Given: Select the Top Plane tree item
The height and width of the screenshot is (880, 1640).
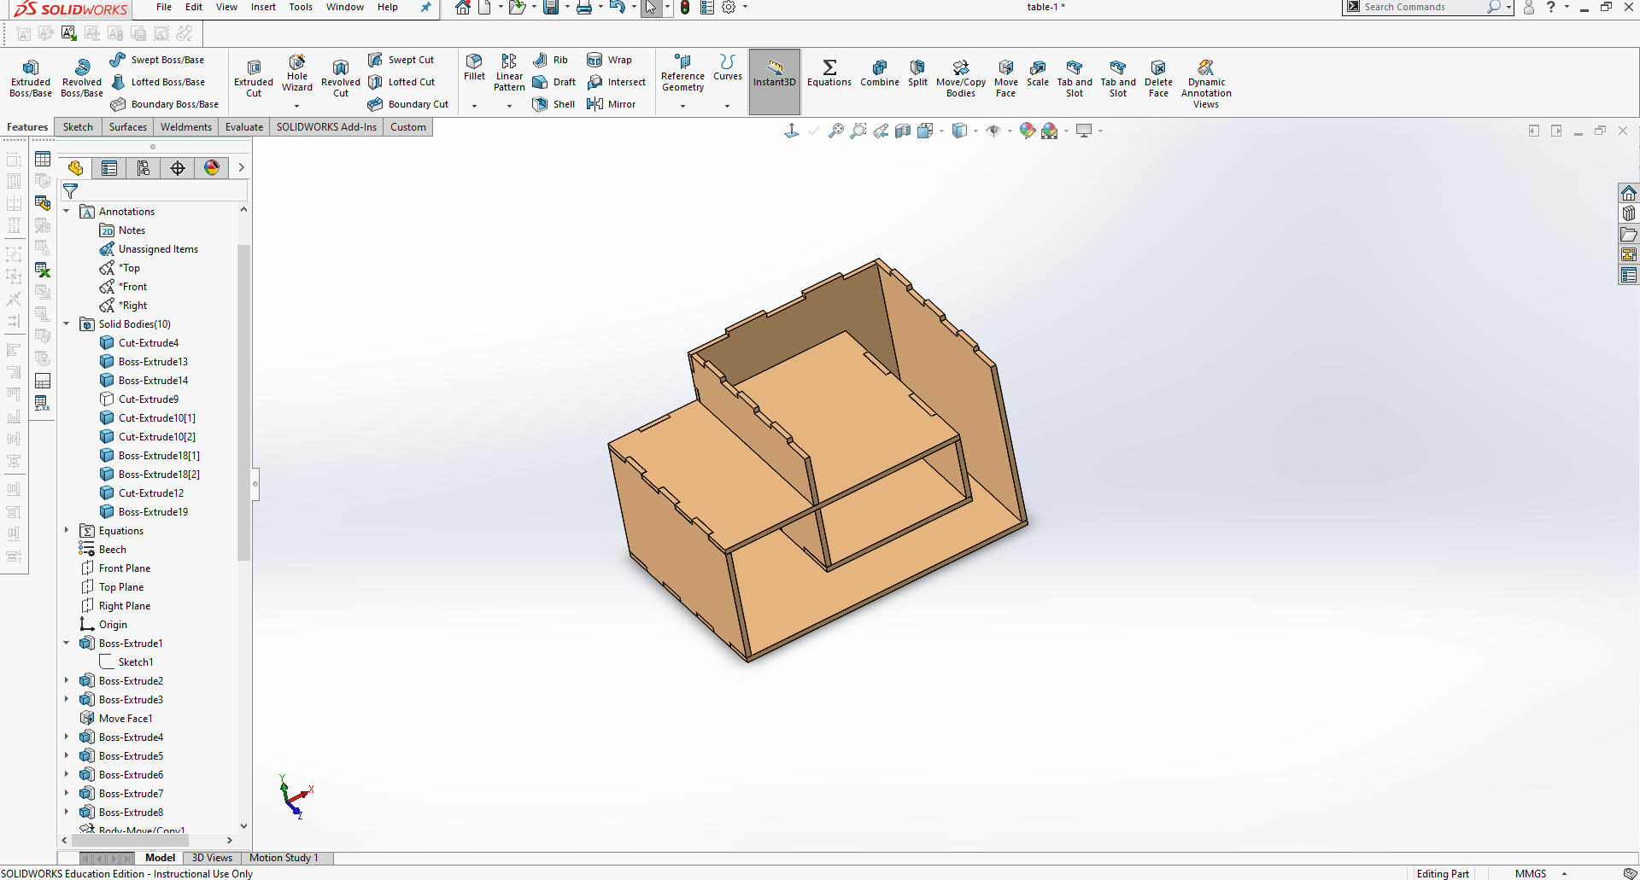Looking at the screenshot, I should click(x=121, y=586).
